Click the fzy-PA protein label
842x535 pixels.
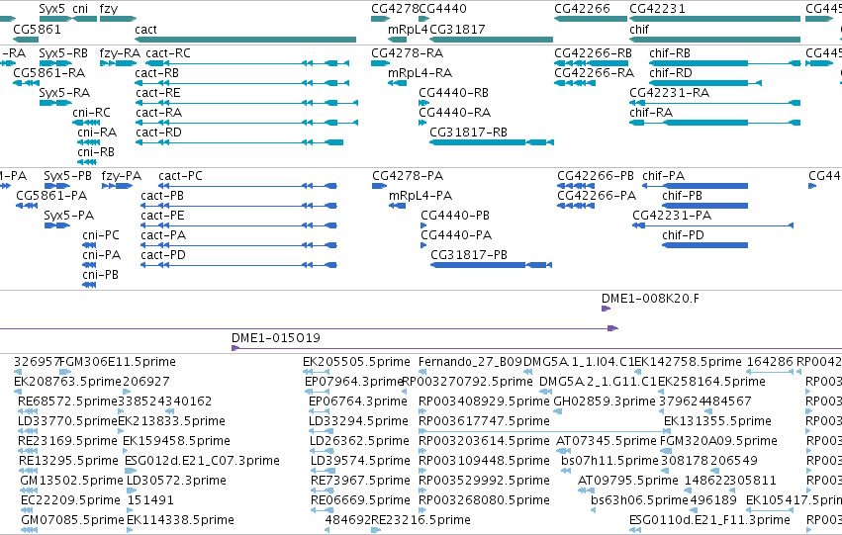[x=122, y=176]
